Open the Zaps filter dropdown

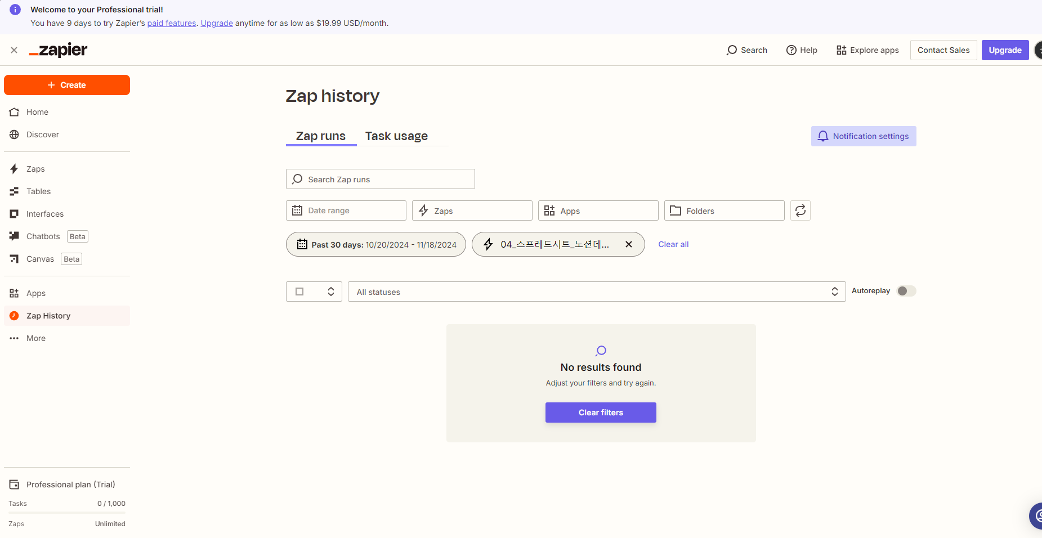472,210
